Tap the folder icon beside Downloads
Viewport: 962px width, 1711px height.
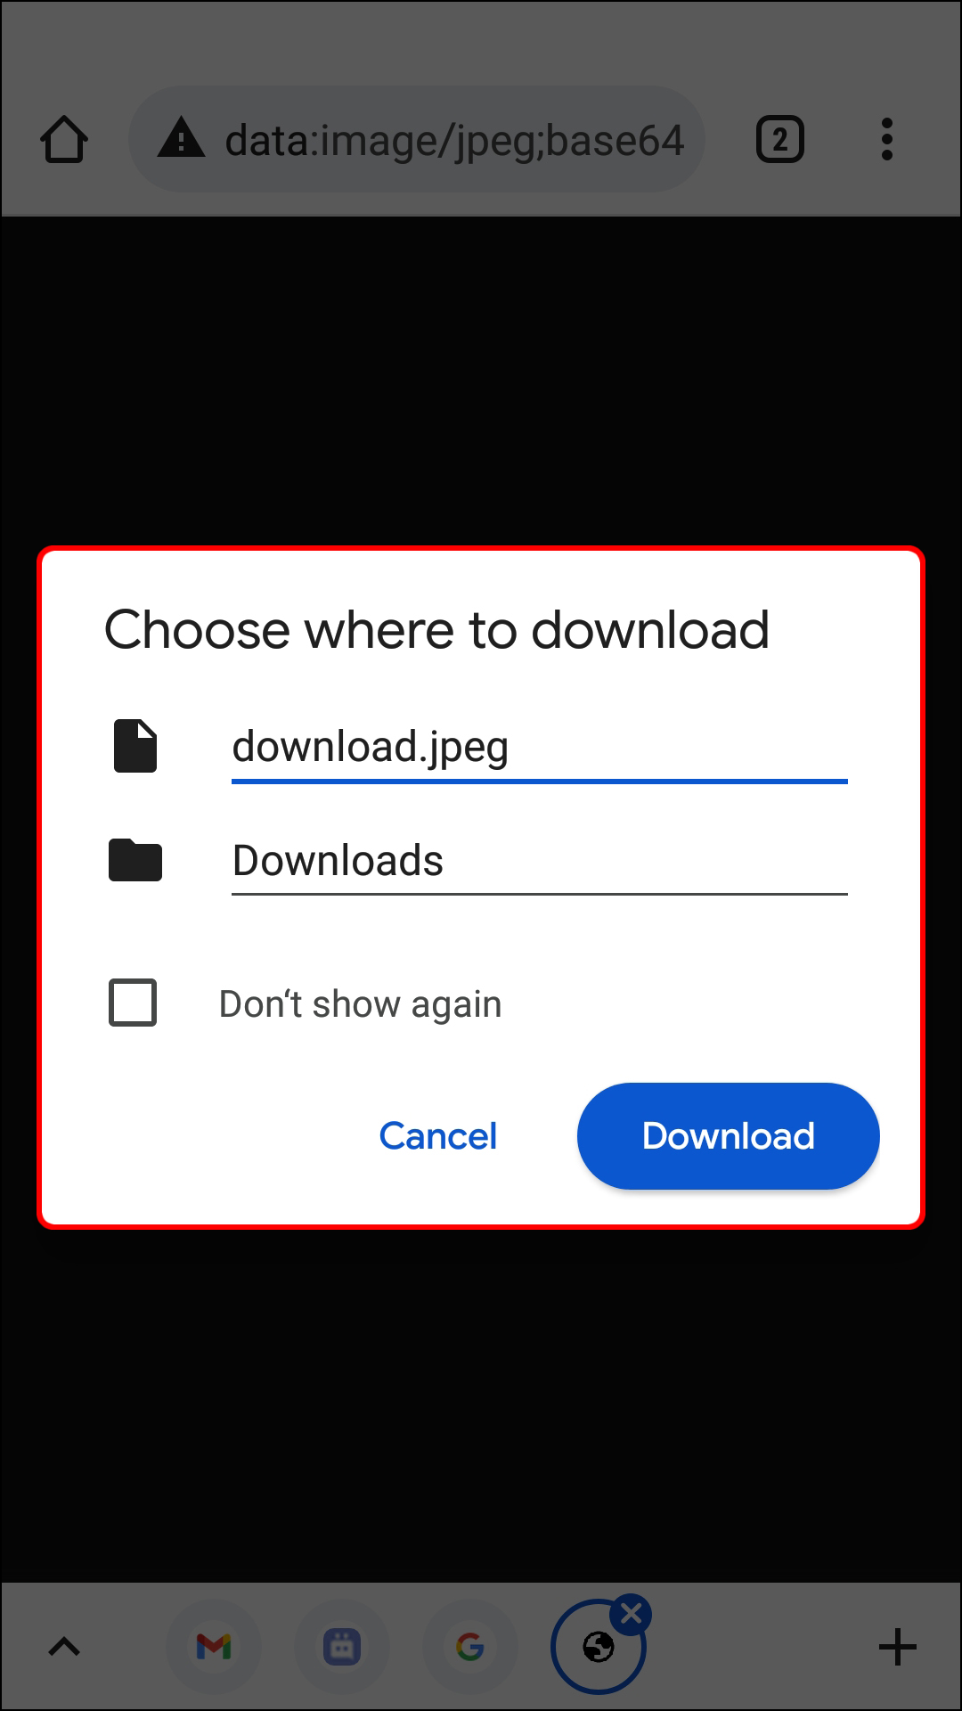135,860
